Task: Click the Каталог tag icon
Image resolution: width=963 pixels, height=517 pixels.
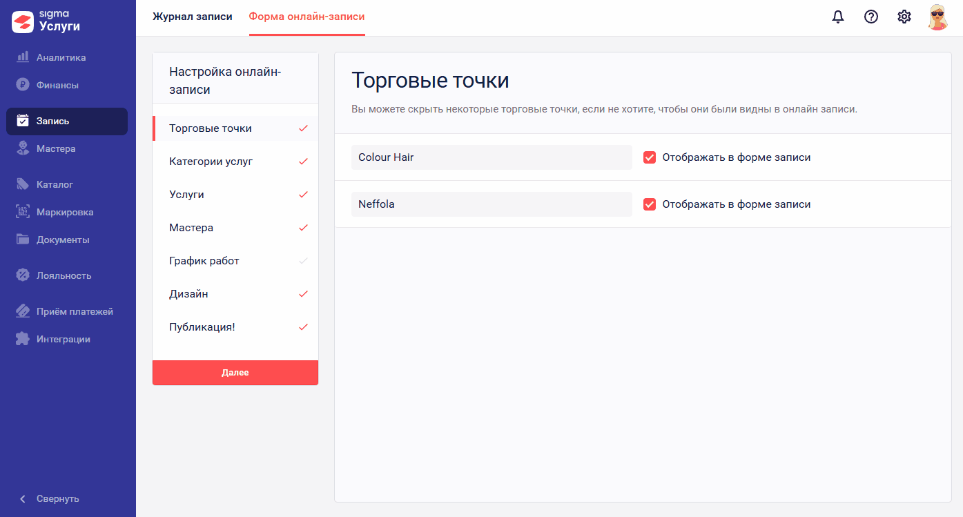Action: click(x=23, y=184)
